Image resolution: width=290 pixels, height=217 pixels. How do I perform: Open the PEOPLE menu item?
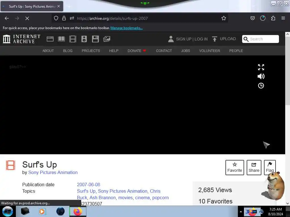tap(236, 51)
